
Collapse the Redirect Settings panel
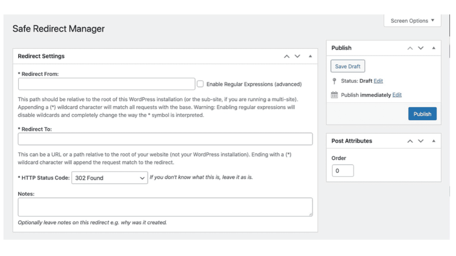(x=310, y=56)
